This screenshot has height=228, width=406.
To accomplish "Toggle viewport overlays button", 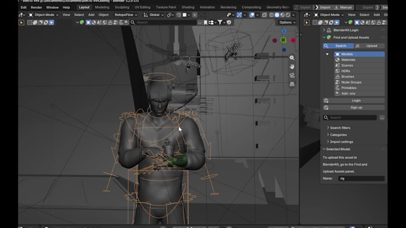I will (252, 15).
